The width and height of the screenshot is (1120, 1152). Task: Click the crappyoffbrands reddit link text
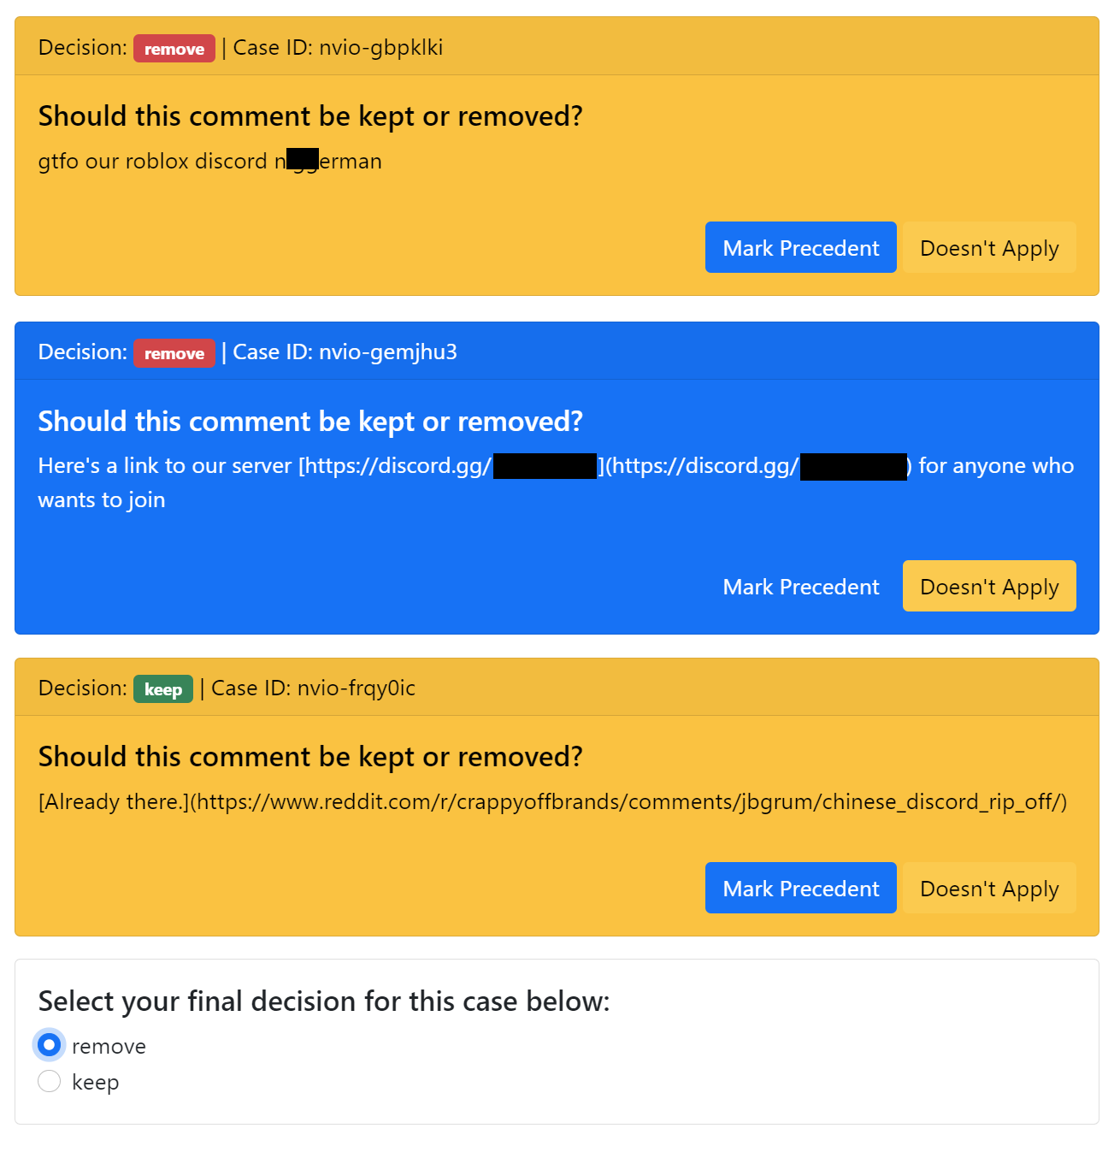point(552,802)
